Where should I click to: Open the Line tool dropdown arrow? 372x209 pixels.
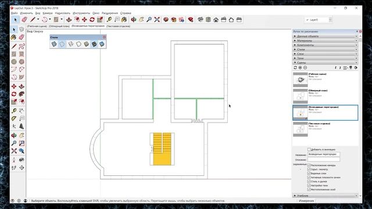38,19
